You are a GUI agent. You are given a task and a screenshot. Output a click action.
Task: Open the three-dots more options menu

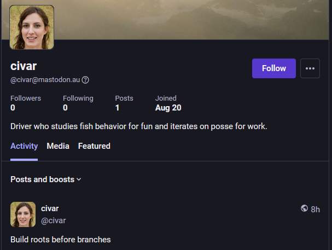pos(310,68)
